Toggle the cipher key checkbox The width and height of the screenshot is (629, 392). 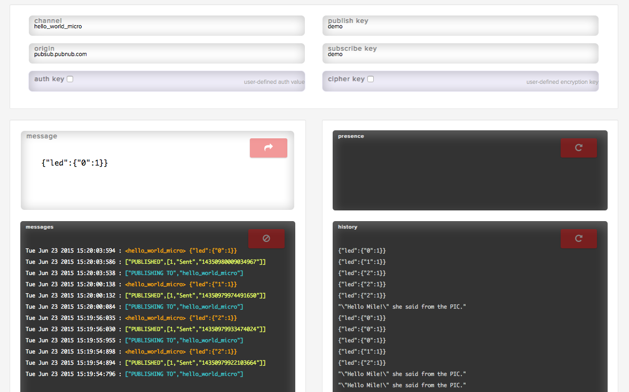click(x=371, y=79)
